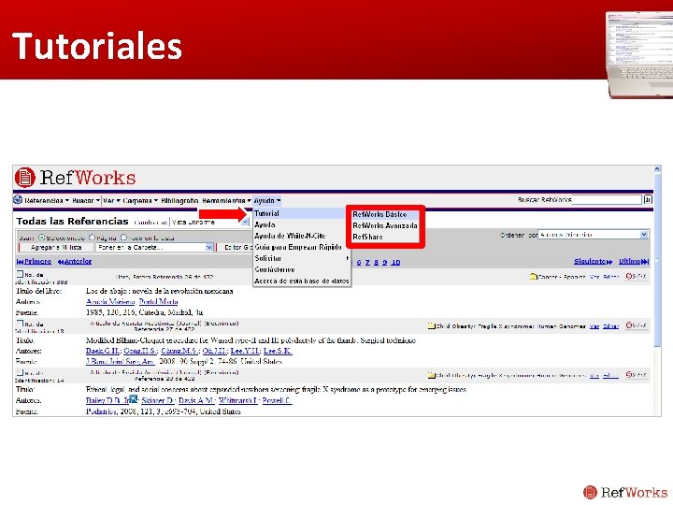Jump to page 8 link
Screen dimensions: 673x505
[376, 262]
